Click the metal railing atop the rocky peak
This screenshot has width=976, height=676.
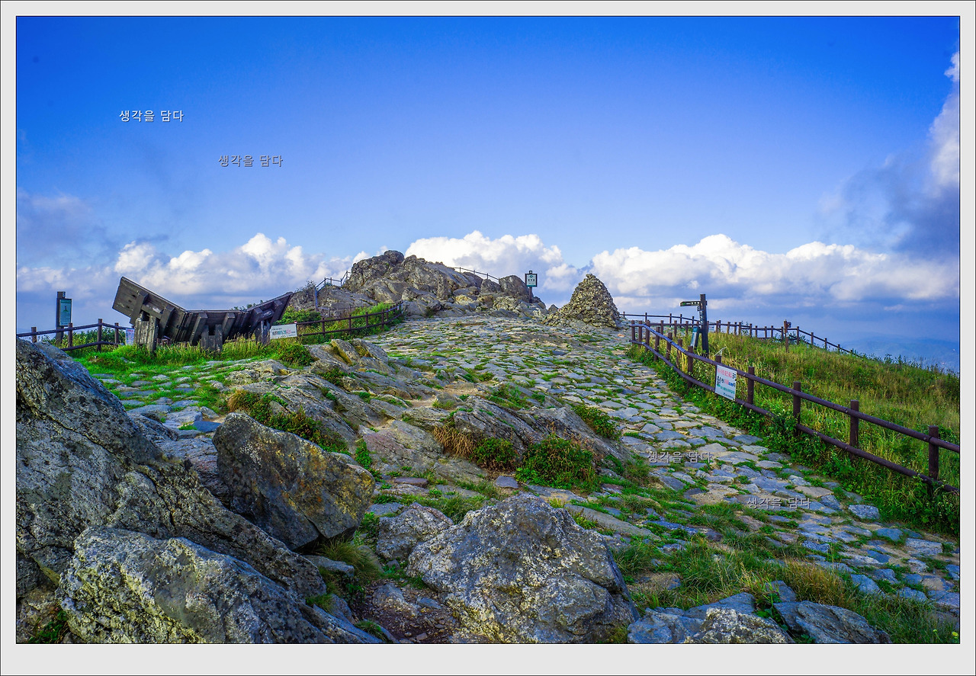point(476,273)
